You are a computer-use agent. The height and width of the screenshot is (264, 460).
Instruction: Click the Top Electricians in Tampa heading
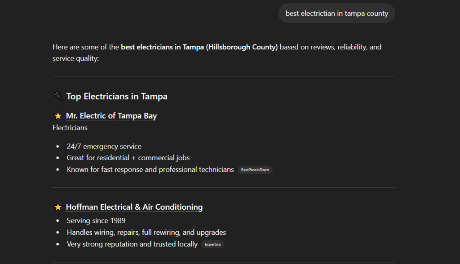(117, 96)
